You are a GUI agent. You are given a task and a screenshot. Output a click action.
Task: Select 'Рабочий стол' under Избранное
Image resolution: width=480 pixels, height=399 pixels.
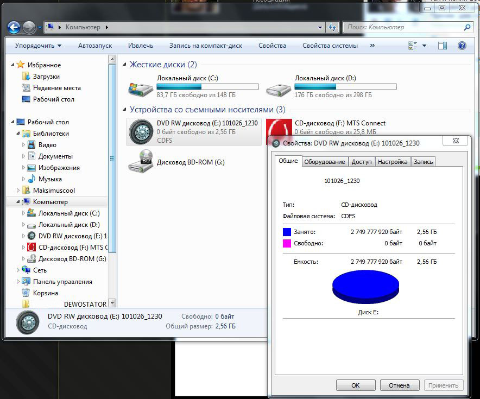tap(54, 99)
